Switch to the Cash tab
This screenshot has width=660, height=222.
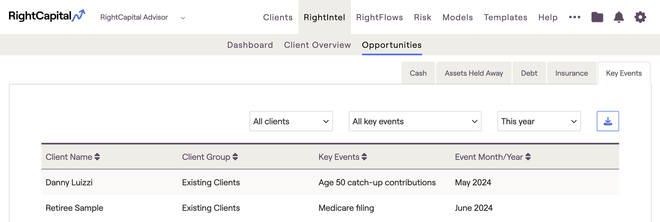418,73
